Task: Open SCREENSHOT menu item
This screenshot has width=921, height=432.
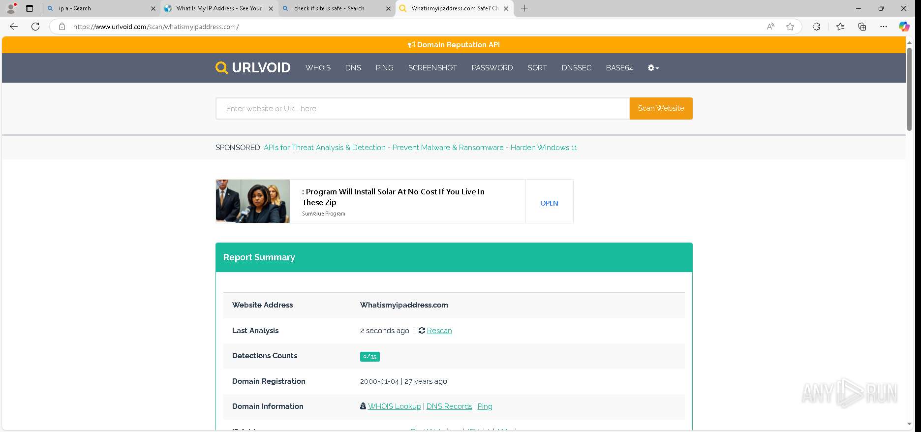Action: pyautogui.click(x=432, y=68)
